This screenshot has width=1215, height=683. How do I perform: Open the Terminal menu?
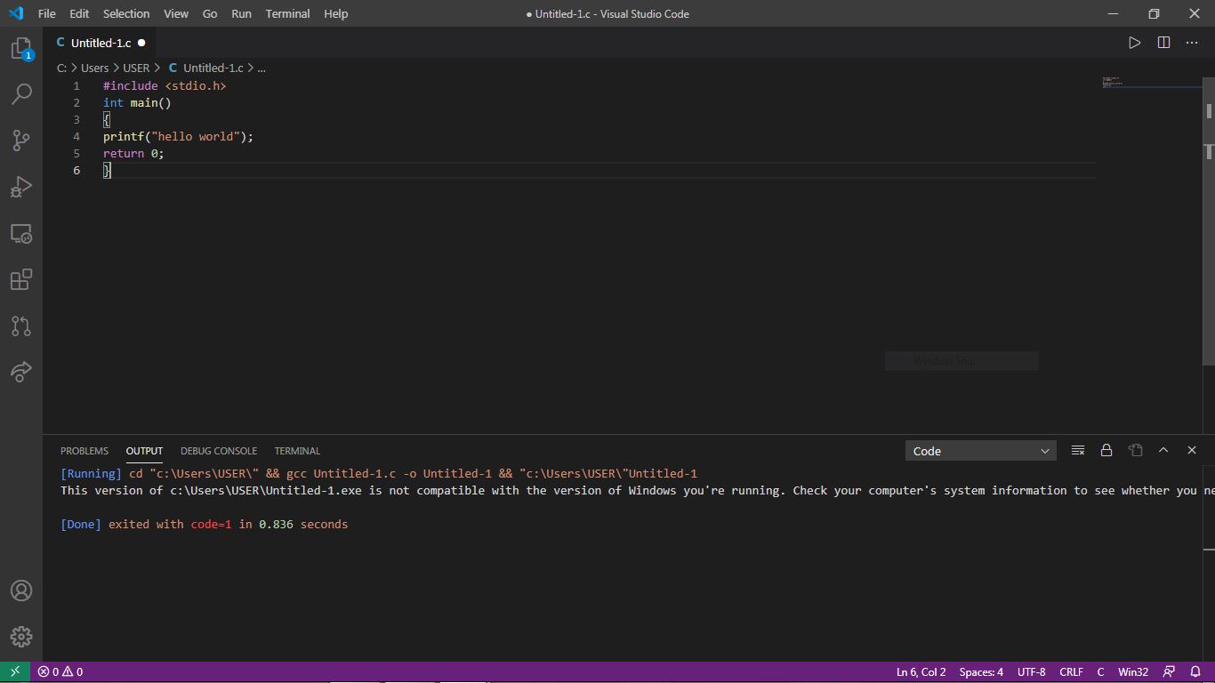click(287, 13)
